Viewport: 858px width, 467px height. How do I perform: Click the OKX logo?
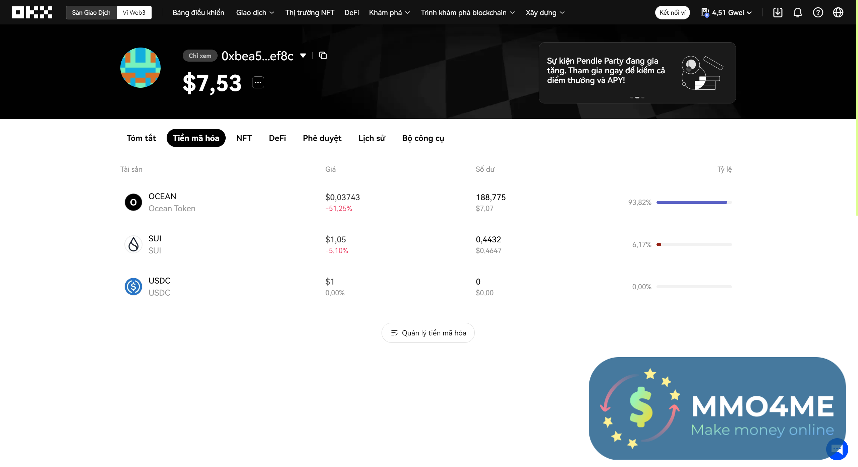32,12
